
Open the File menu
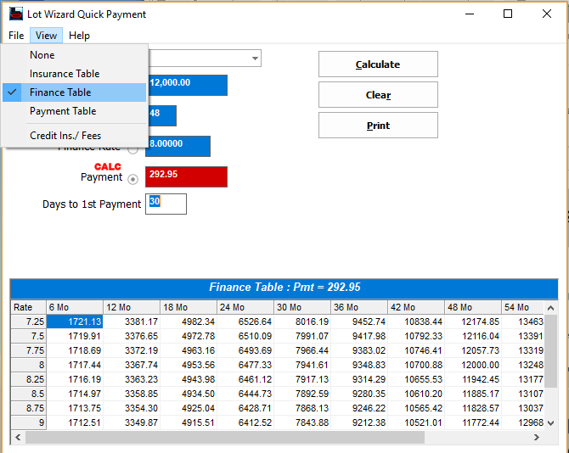click(16, 36)
